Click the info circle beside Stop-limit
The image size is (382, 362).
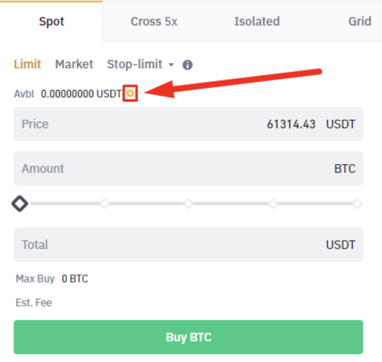coord(187,65)
